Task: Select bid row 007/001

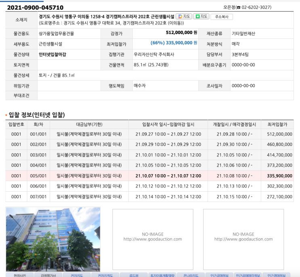Action: 149,197
